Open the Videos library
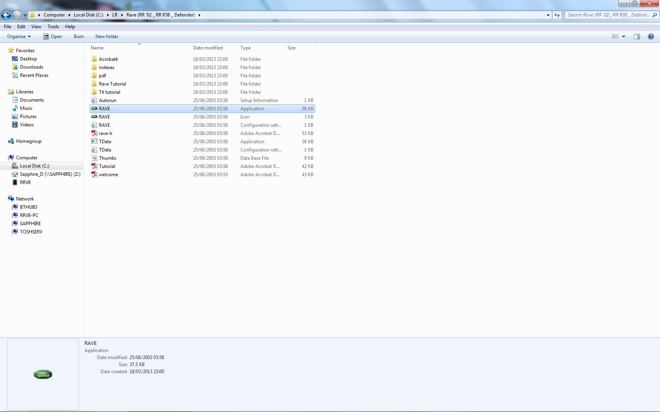The image size is (660, 412). 27,125
